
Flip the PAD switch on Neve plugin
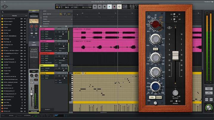(x=175, y=19)
